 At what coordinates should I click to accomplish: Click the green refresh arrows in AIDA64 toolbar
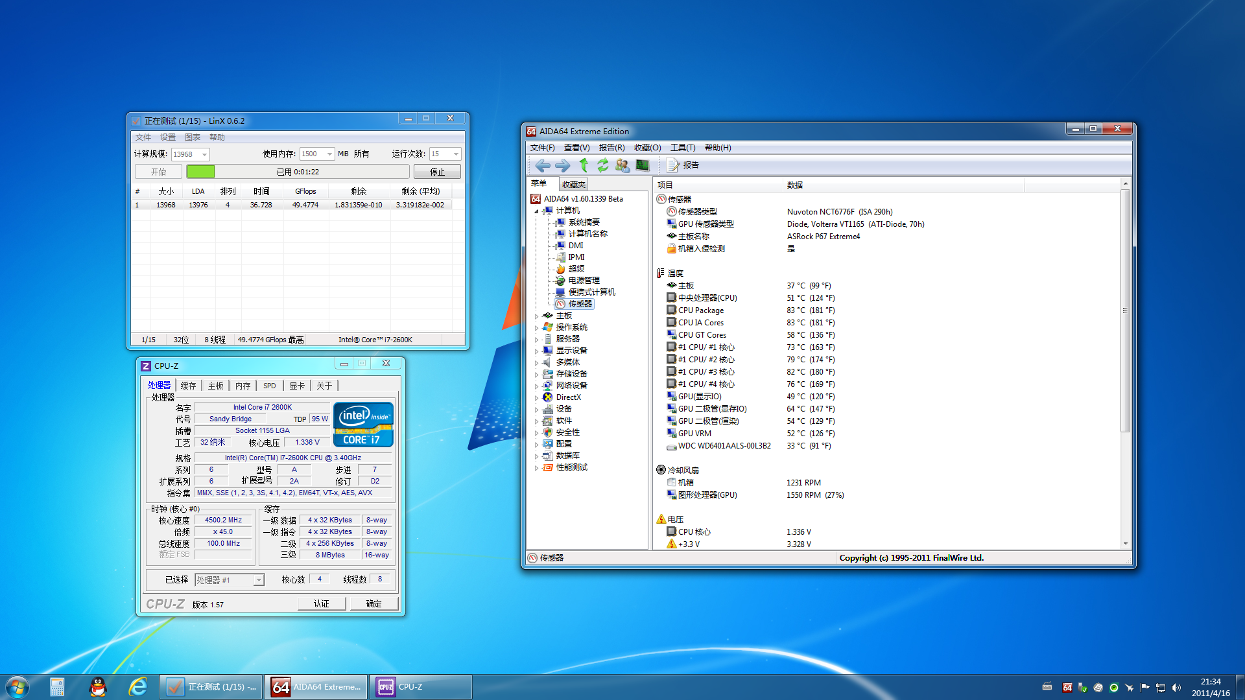coord(603,165)
